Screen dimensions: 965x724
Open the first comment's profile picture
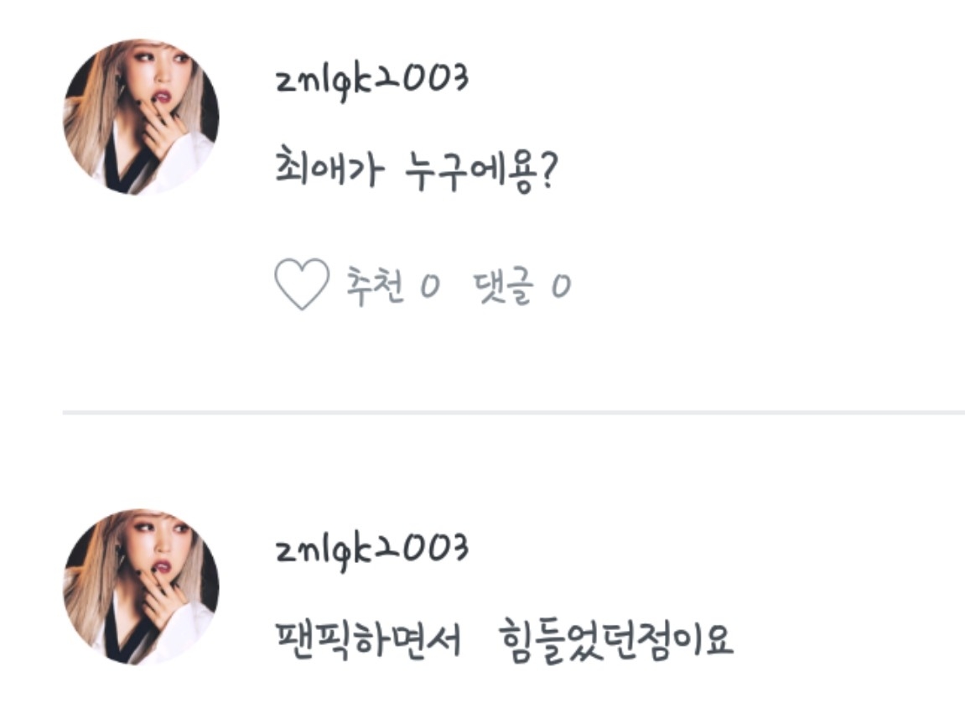click(x=141, y=117)
